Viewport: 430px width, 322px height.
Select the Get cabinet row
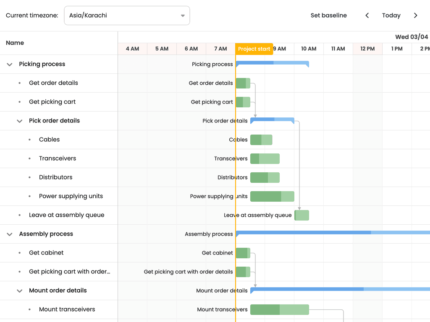(x=59, y=253)
